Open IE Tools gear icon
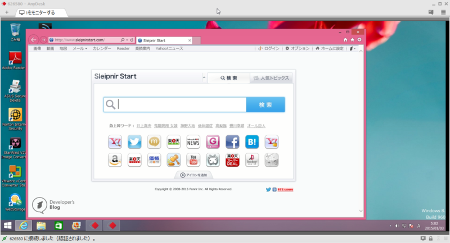The width and height of the screenshot is (450, 243). [359, 40]
